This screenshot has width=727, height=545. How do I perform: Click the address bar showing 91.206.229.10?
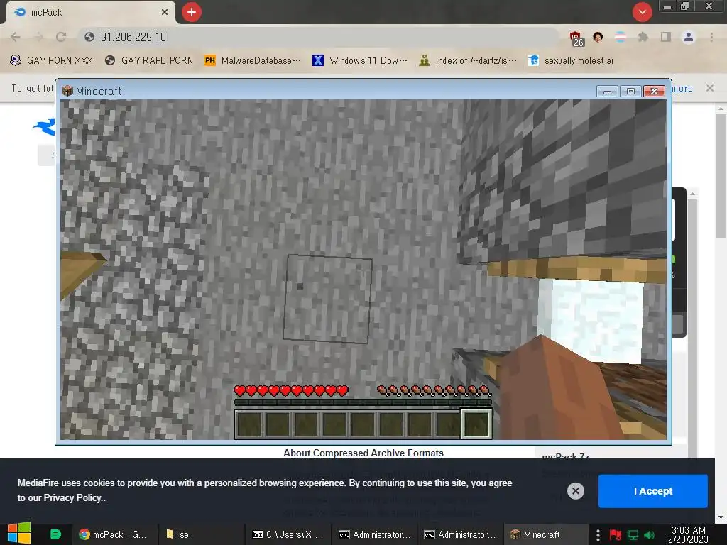pyautogui.click(x=319, y=37)
